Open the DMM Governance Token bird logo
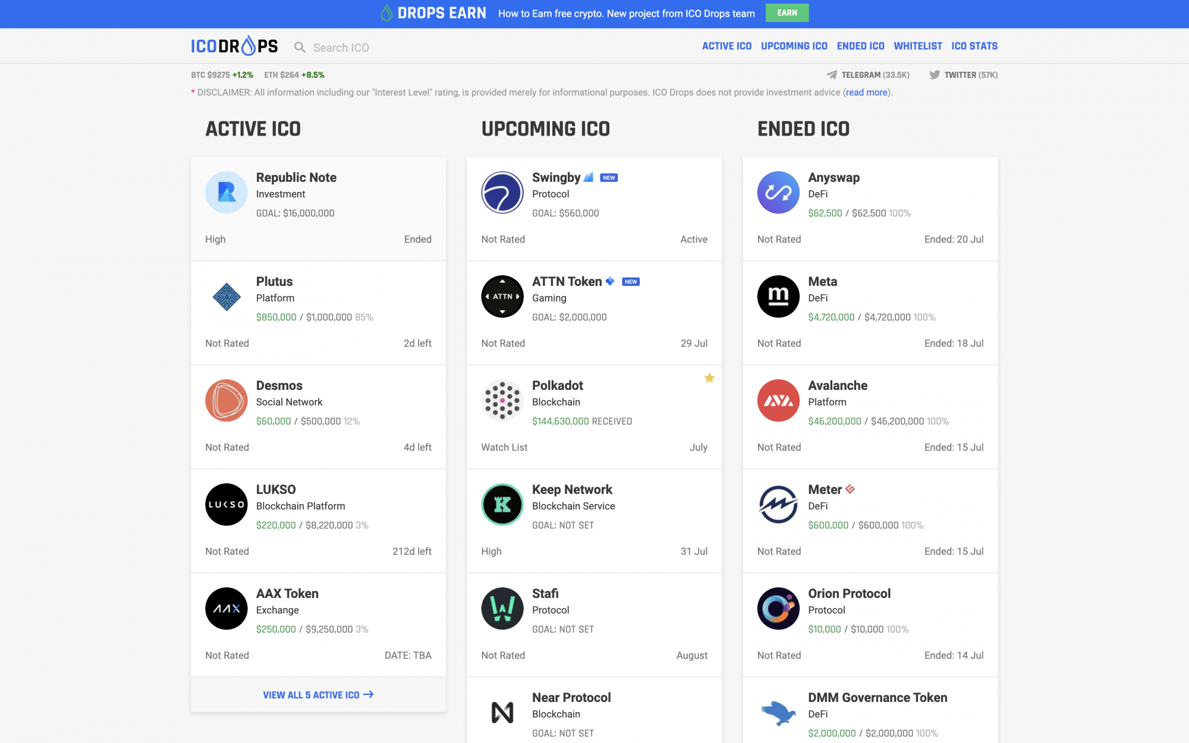The height and width of the screenshot is (743, 1189). (x=778, y=713)
